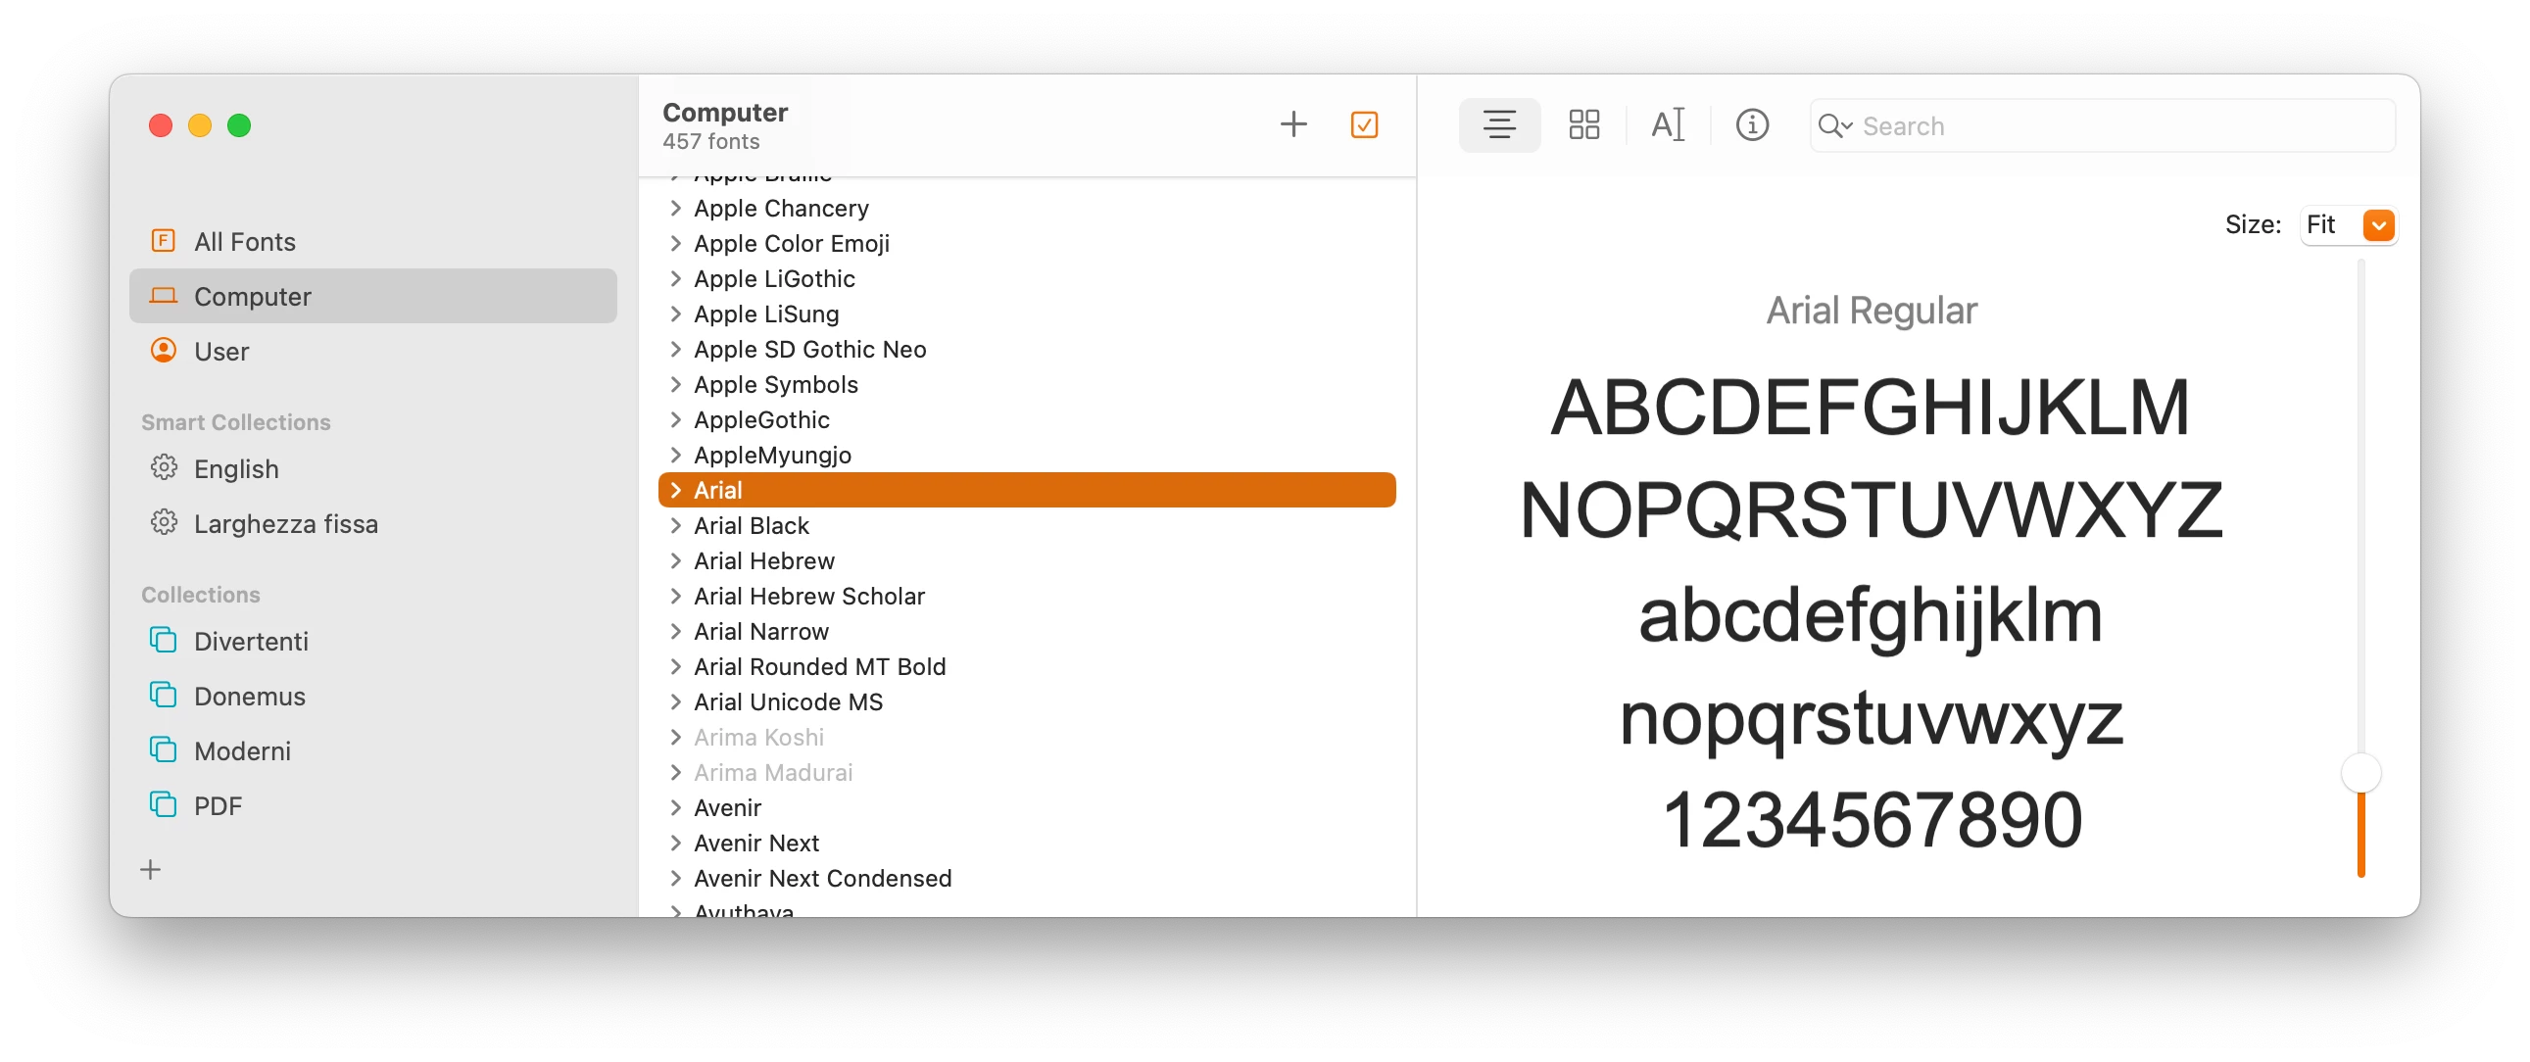This screenshot has height=1062, width=2530.
Task: Show font information panel
Action: [x=1751, y=125]
